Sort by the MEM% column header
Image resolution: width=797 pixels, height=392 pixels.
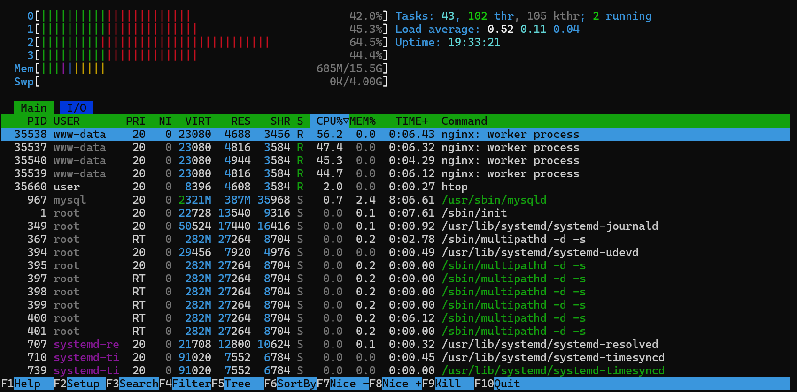pyautogui.click(x=363, y=121)
